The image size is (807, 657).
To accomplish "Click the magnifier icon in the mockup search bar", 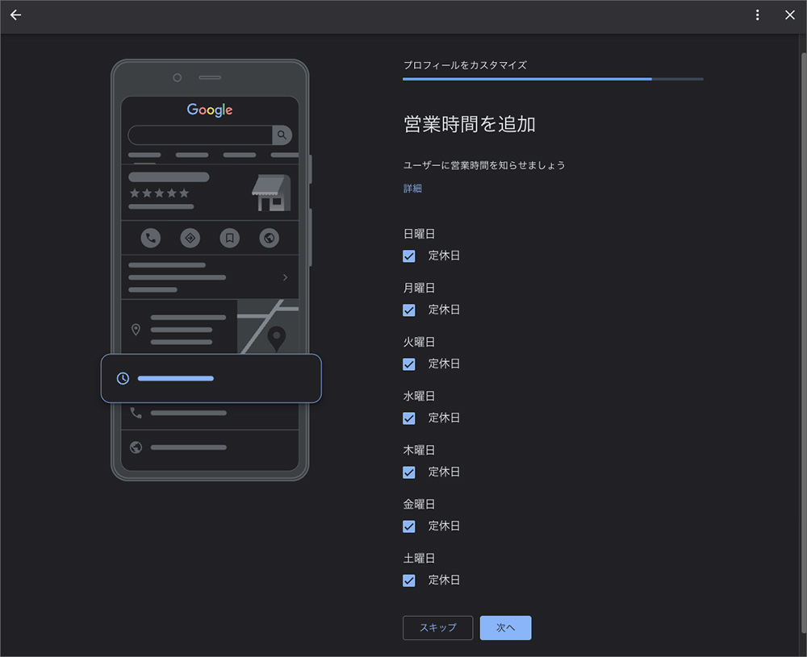I will [281, 135].
